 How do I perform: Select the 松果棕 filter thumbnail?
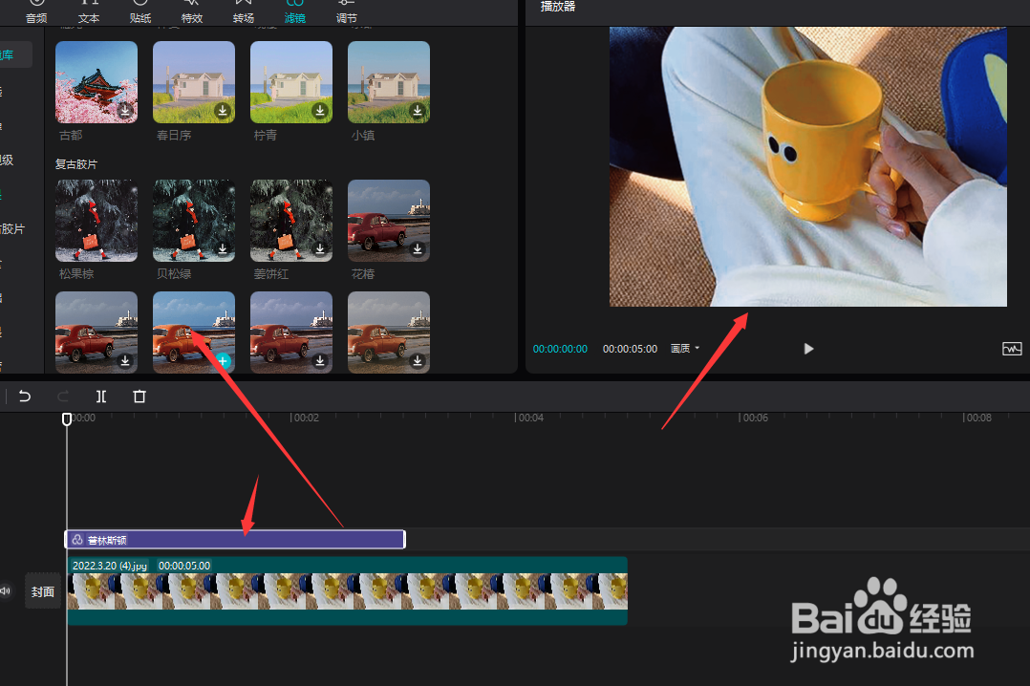tap(97, 221)
